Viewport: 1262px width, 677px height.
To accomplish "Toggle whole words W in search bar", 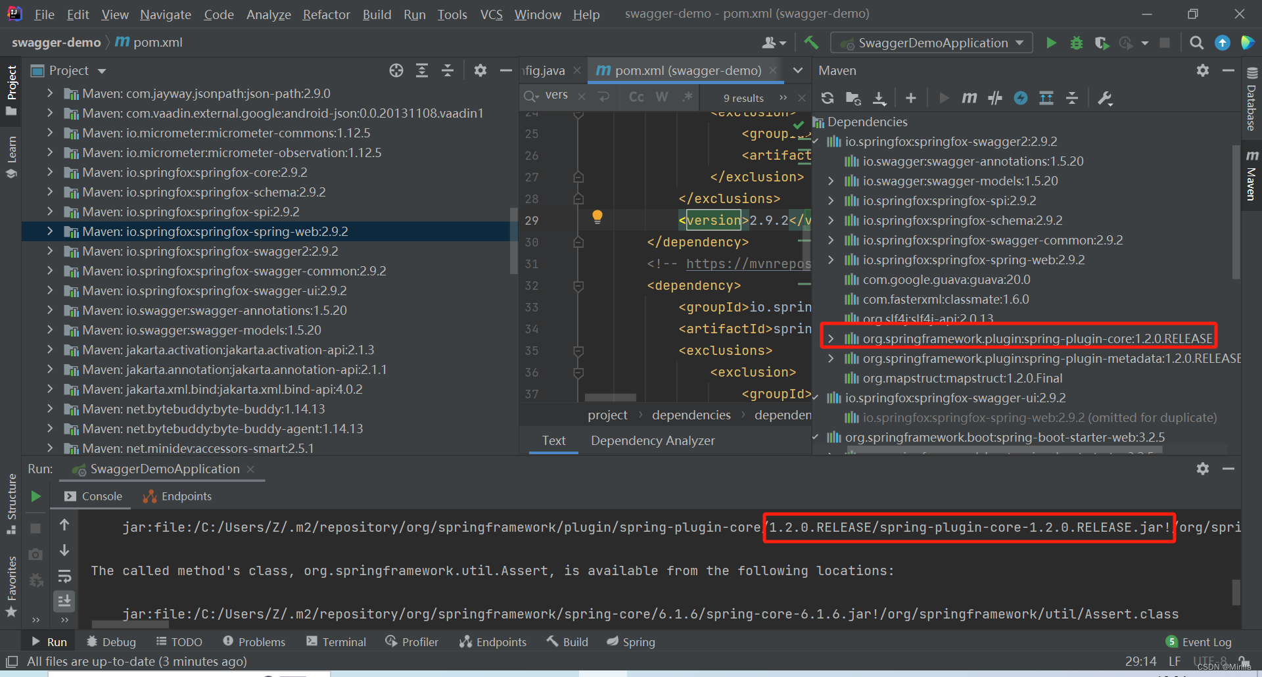I will [662, 97].
